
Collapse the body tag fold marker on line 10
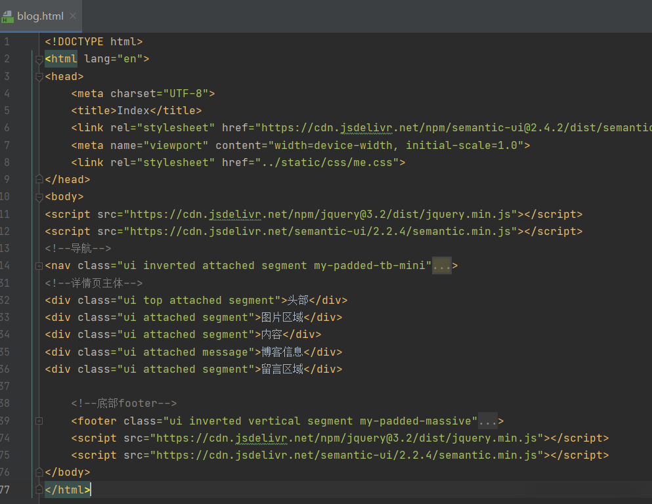[x=39, y=196]
